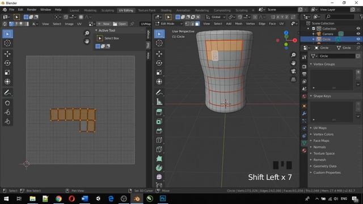This screenshot has width=363, height=204.
Task: Open the Global orientation dropdown
Action: coord(216,17)
